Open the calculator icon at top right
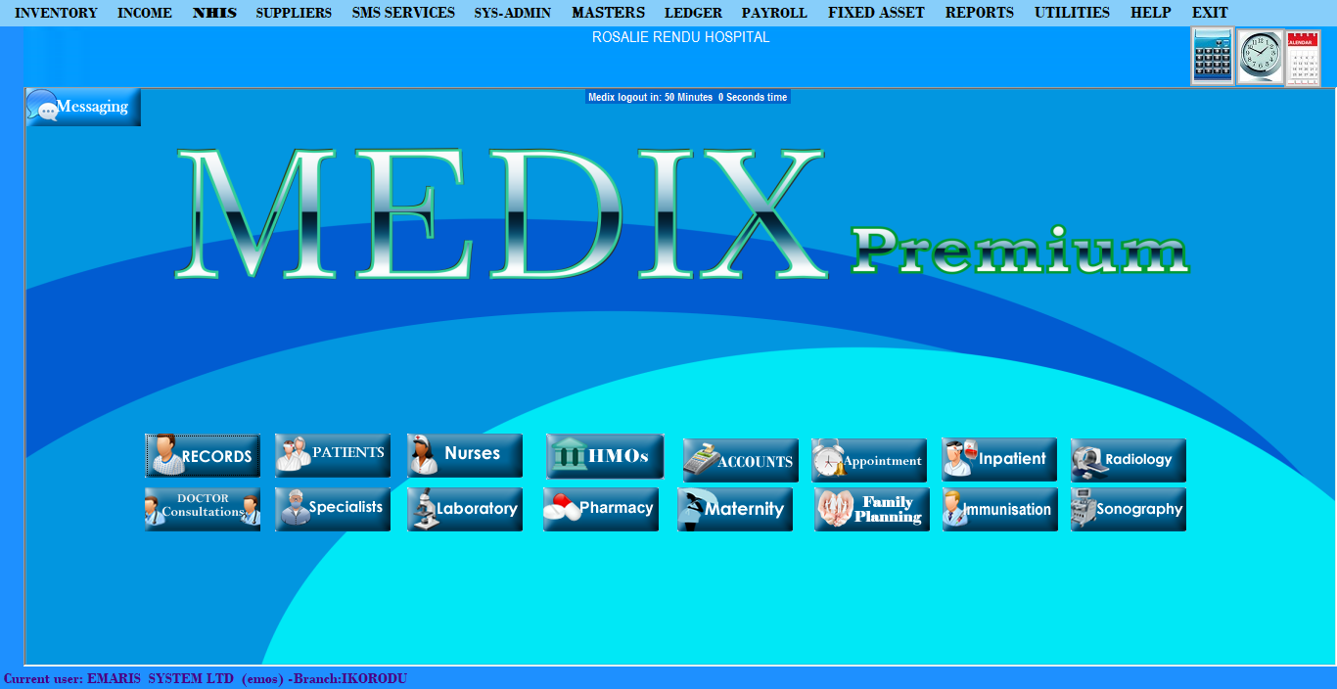This screenshot has height=689, width=1337. [1212, 57]
